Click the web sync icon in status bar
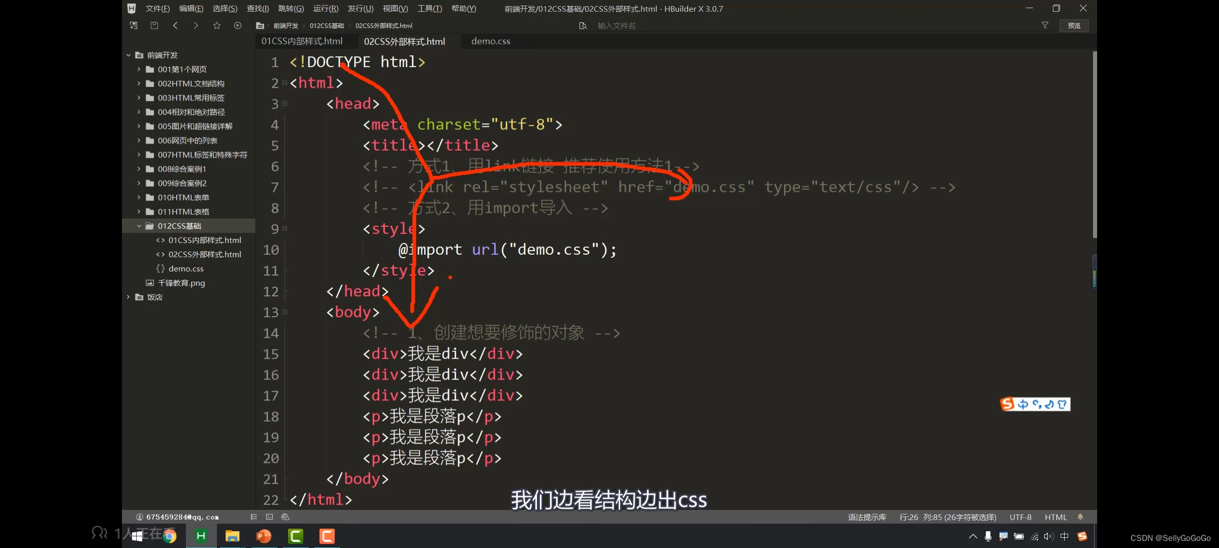The width and height of the screenshot is (1219, 548). [285, 517]
